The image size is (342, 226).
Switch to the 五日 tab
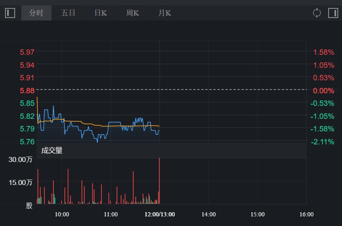point(68,13)
